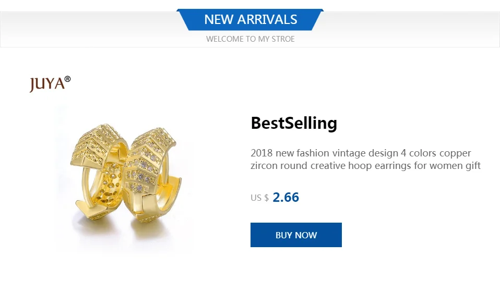Viewport: 500px width, 304px height.
Task: Click the right earring with zircon stones
Action: coord(150,175)
